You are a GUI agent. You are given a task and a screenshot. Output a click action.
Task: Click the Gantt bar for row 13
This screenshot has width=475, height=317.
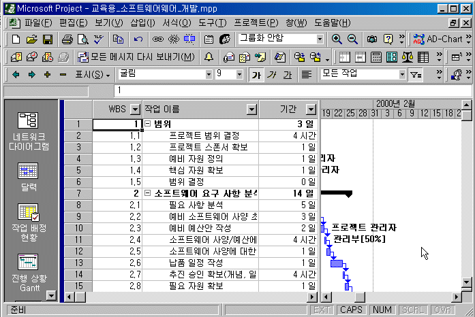coord(337,263)
